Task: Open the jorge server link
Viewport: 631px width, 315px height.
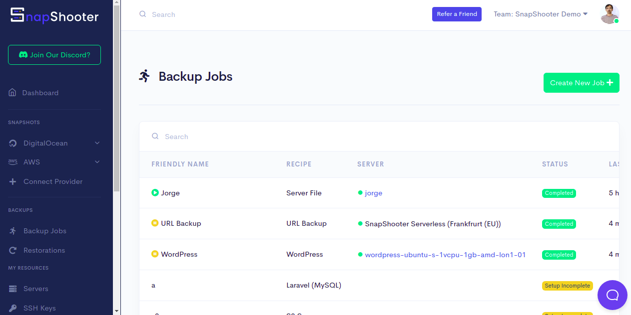Action: click(x=374, y=193)
